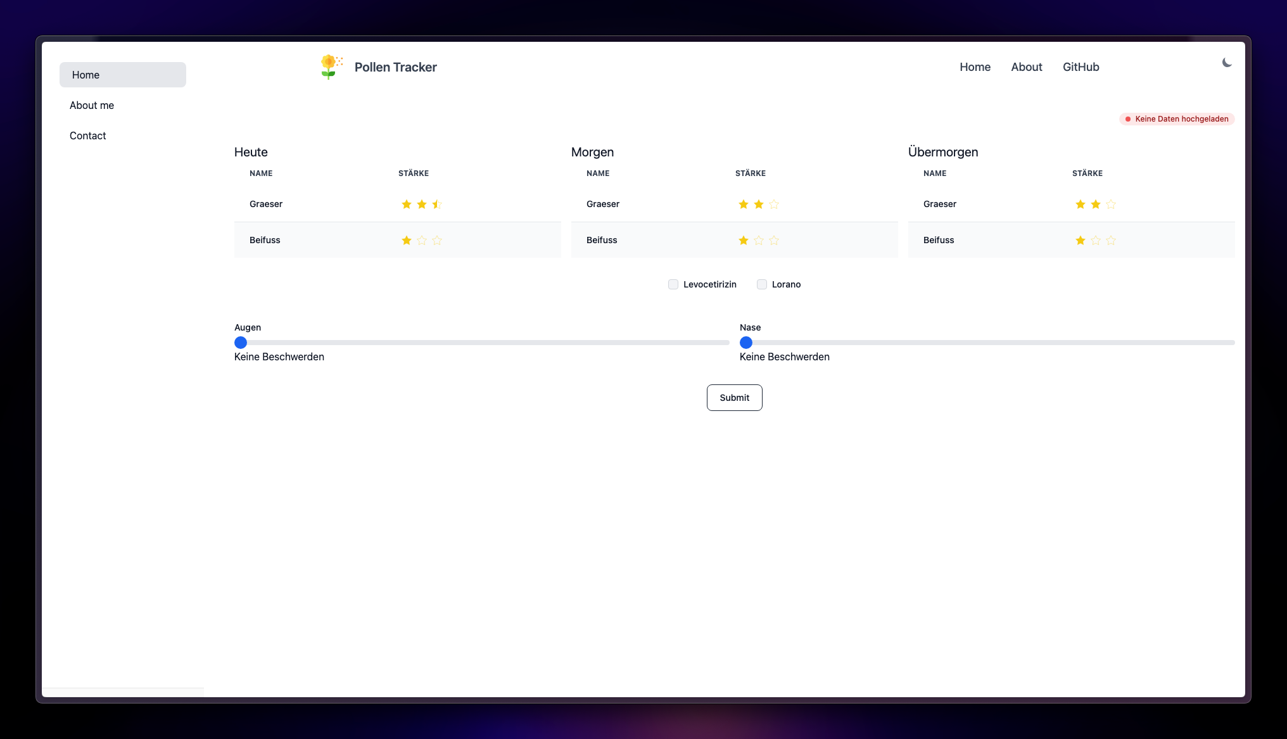
Task: Enable the Levocetirizin checkbox
Action: (673, 284)
